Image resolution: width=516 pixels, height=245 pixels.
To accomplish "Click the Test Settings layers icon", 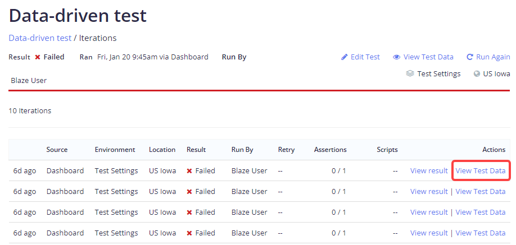I will pyautogui.click(x=410, y=73).
